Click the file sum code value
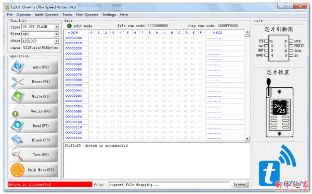312x194 pixels. [x=158, y=25]
